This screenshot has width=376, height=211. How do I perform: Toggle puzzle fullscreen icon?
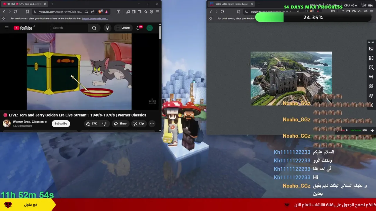371,58
